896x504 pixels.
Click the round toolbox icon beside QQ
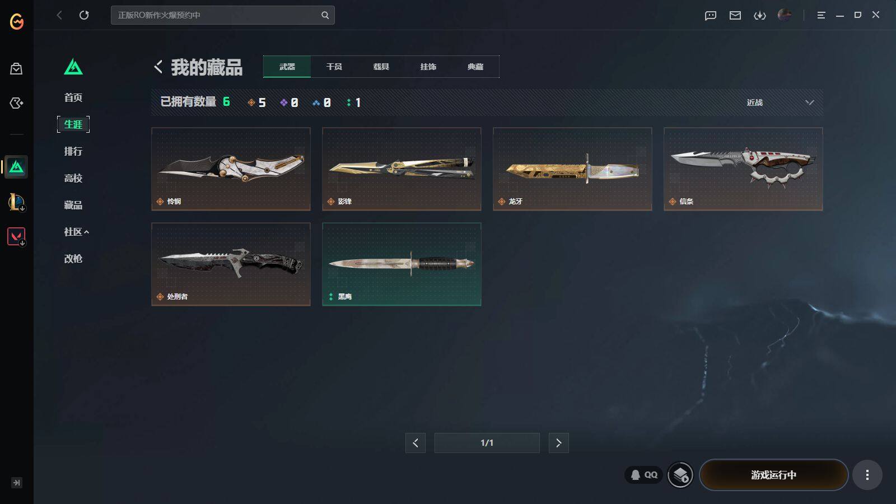pyautogui.click(x=680, y=475)
